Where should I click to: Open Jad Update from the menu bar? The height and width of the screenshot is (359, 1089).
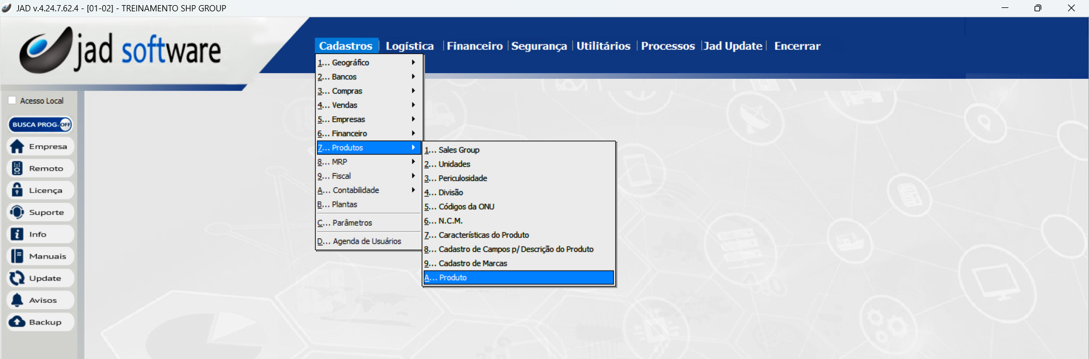coord(733,46)
